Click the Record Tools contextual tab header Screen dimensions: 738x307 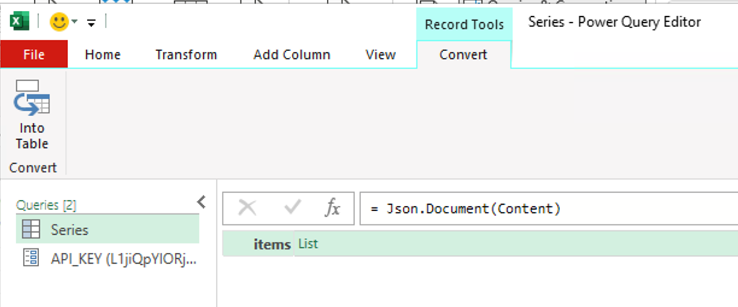click(x=464, y=25)
